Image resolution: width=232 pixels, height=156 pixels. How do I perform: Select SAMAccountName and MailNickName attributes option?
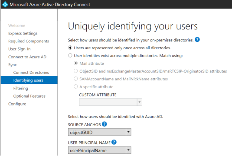pyautogui.click(x=75, y=79)
